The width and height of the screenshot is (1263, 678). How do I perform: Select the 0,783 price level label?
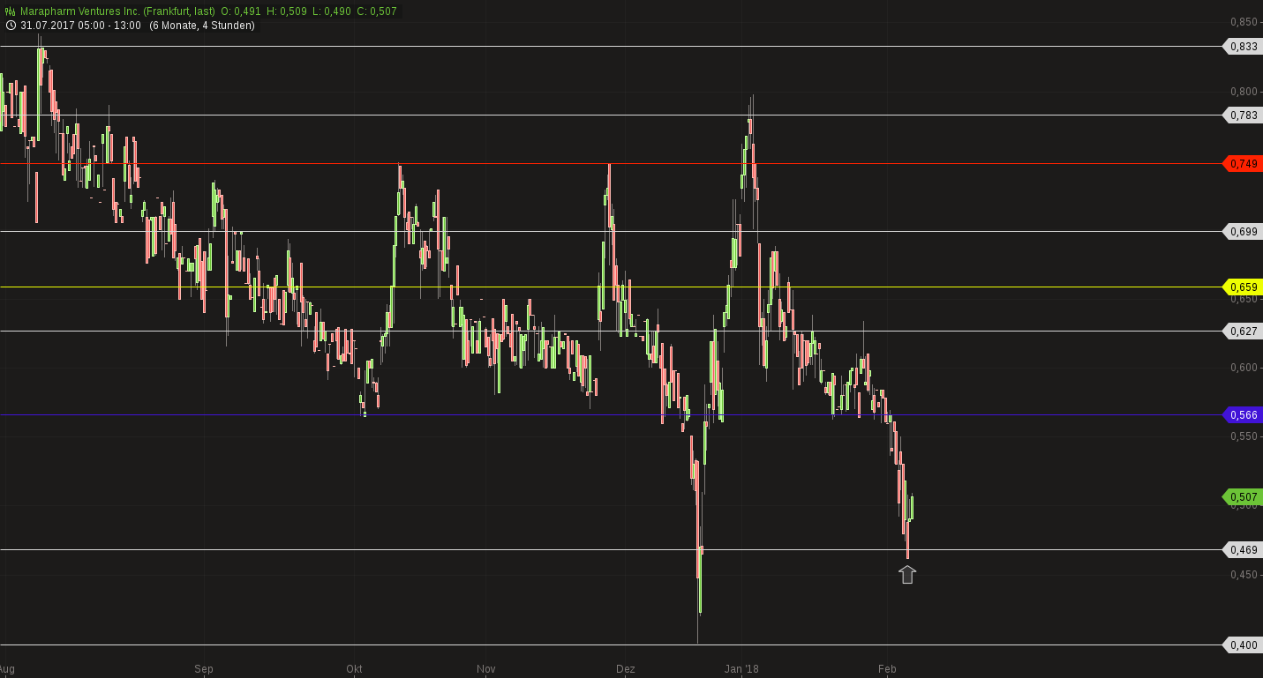coord(1243,115)
